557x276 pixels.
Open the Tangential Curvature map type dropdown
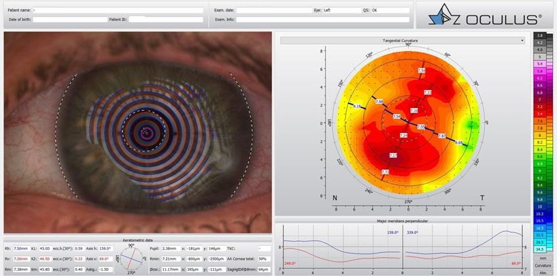402,41
